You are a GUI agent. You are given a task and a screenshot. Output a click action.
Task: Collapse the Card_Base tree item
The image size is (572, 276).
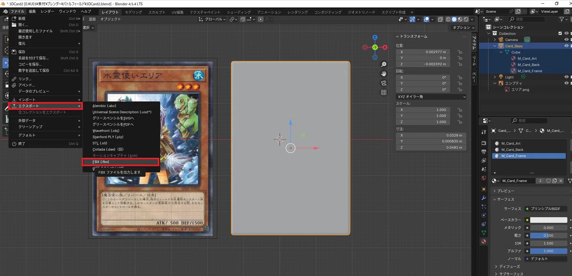[495, 46]
